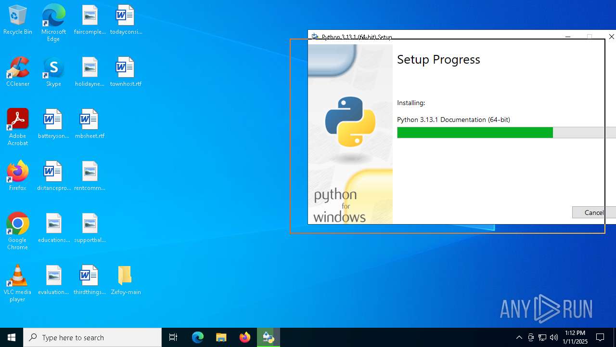Open the clock showing 1:12 PM
Image resolution: width=616 pixels, height=347 pixels.
(x=576, y=337)
